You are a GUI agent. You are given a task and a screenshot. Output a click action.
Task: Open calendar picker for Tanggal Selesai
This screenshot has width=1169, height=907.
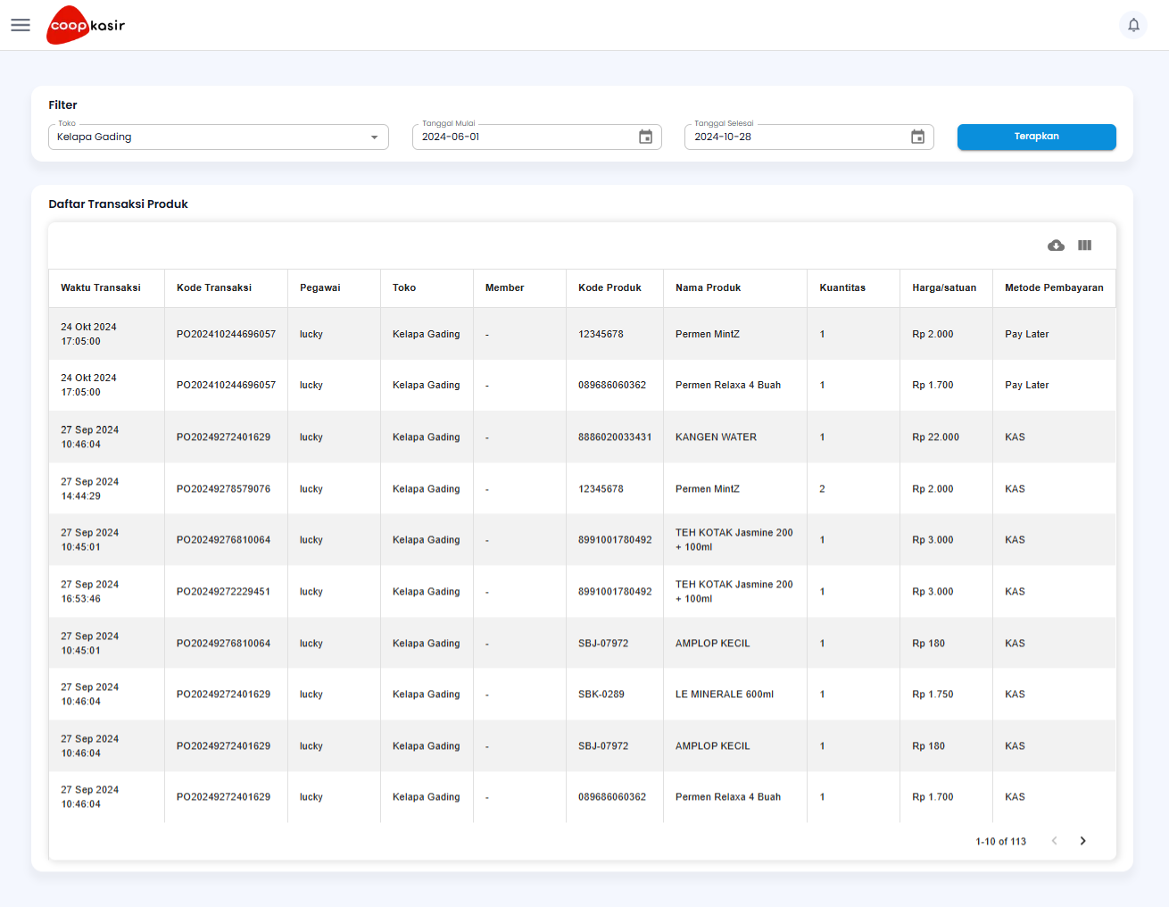tap(917, 137)
